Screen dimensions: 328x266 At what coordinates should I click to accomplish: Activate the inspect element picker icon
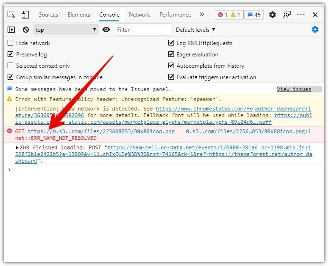click(11, 15)
